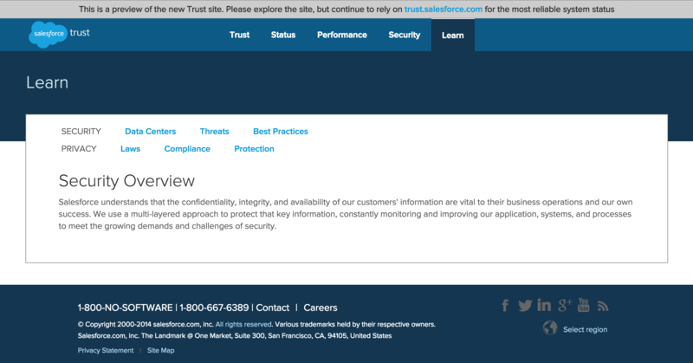693x363 pixels.
Task: Open the YouTube icon in footer
Action: tap(583, 305)
